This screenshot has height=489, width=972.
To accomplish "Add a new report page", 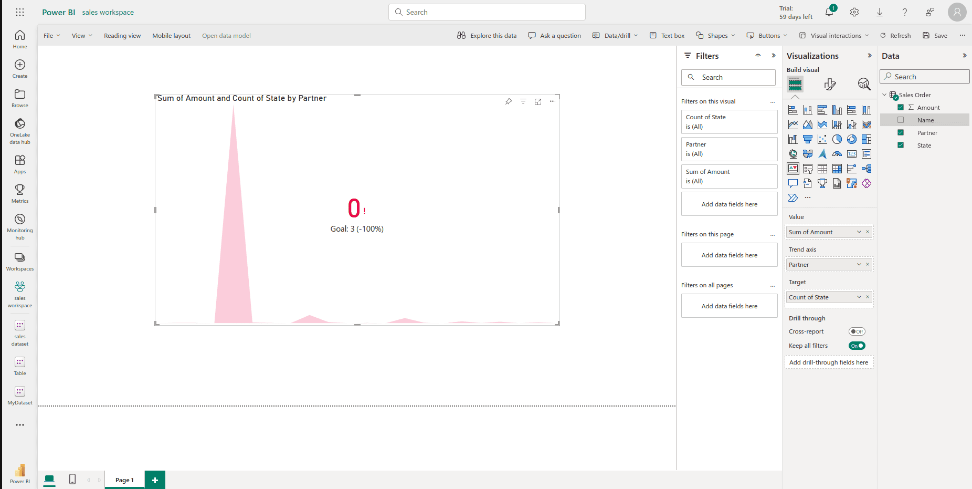I will [155, 480].
